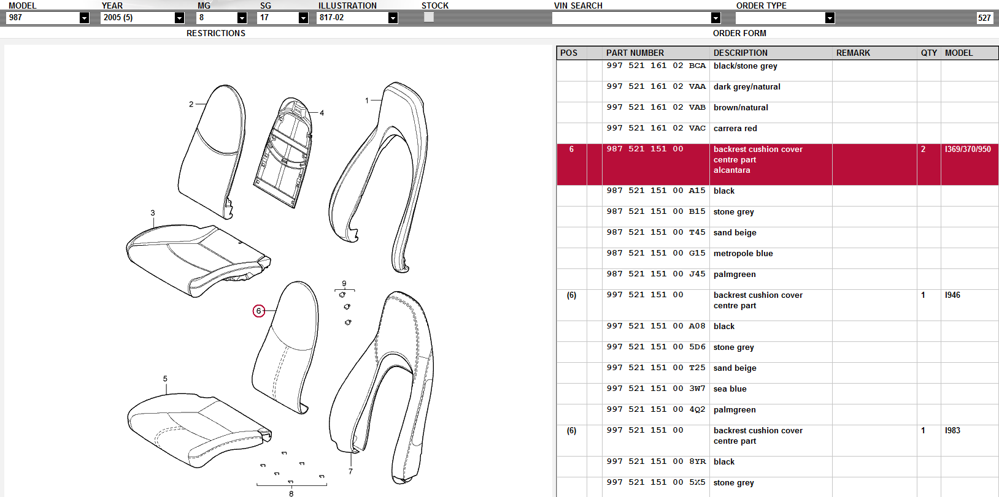
Task: Open the ILLUSTRATION dropdown showing 817-02
Action: (x=393, y=18)
